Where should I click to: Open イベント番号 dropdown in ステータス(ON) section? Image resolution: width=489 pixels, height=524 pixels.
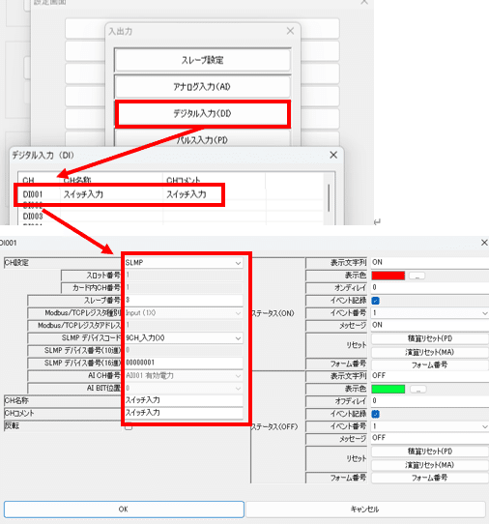click(430, 313)
